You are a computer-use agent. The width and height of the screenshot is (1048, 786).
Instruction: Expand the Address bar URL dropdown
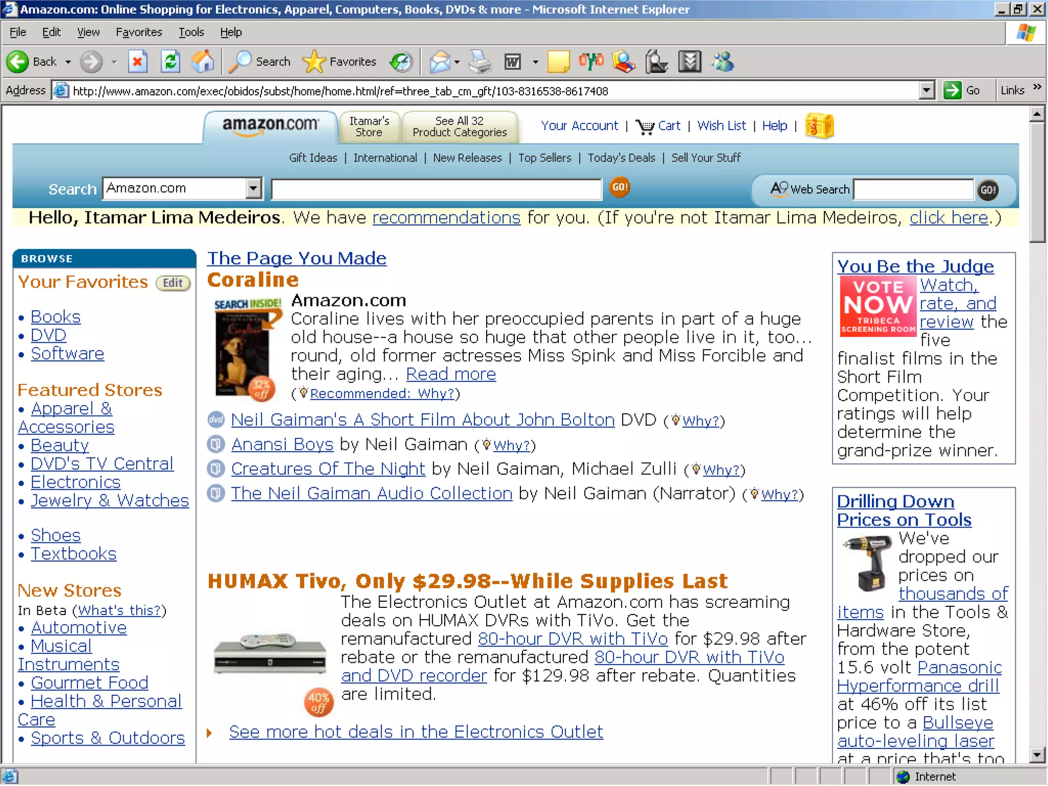pyautogui.click(x=927, y=91)
